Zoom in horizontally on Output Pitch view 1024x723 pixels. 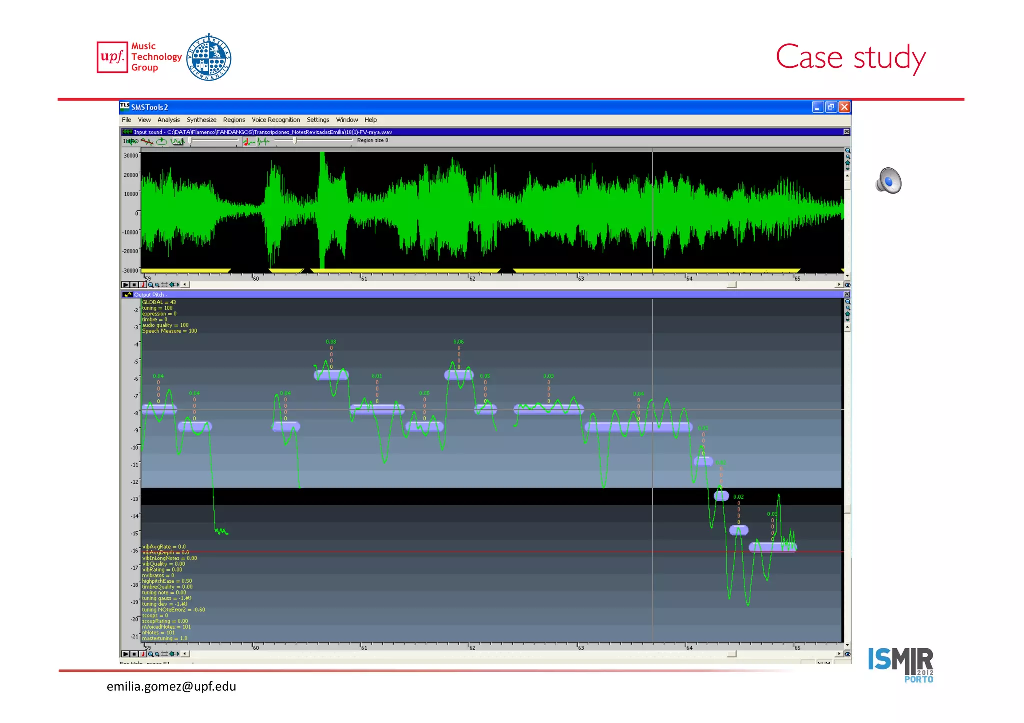pos(151,654)
